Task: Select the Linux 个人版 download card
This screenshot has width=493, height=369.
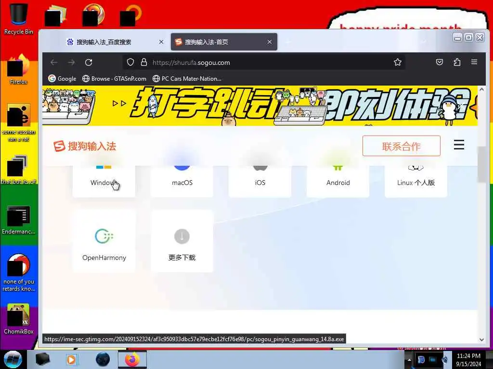Action: click(x=416, y=181)
